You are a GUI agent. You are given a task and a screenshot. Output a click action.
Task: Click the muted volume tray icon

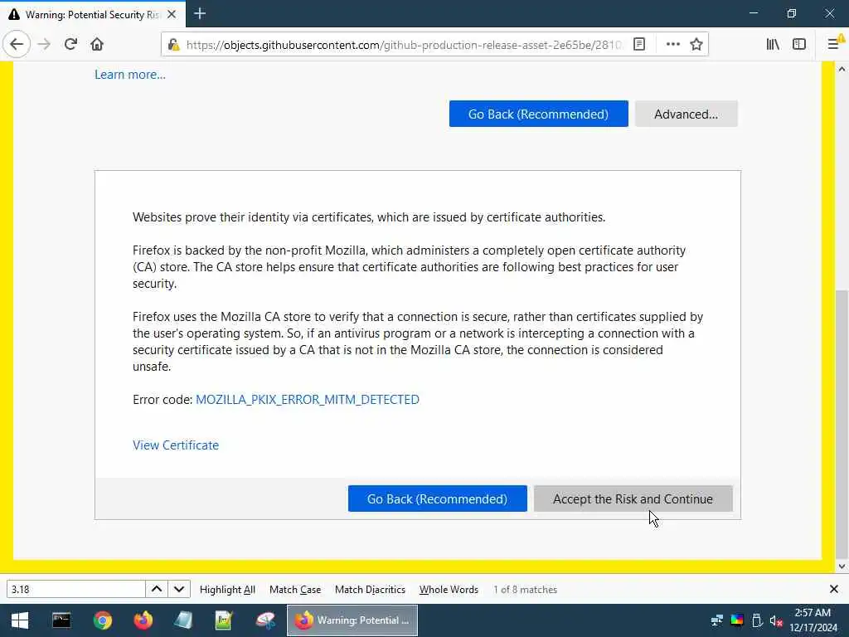pos(776,620)
